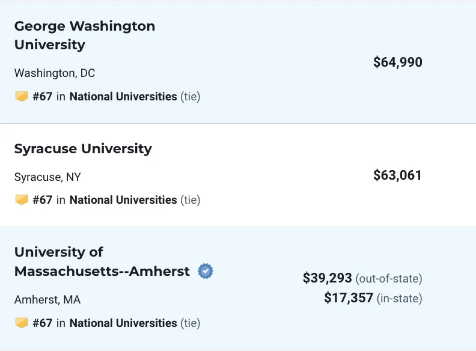Click the Syracuse, NY location text
Viewport: 476px width, 351px height.
[47, 177]
